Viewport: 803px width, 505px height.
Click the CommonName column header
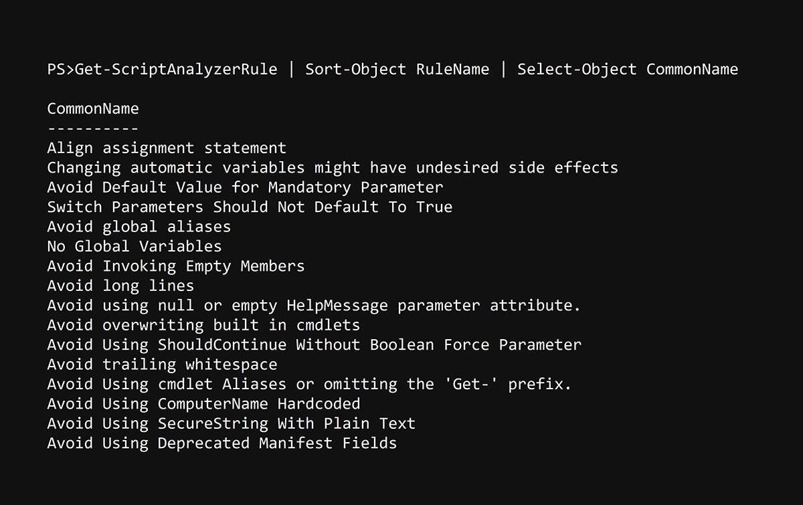pos(93,108)
